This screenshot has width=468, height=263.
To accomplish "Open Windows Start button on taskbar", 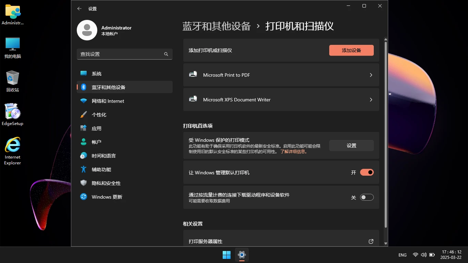I will pyautogui.click(x=226, y=255).
